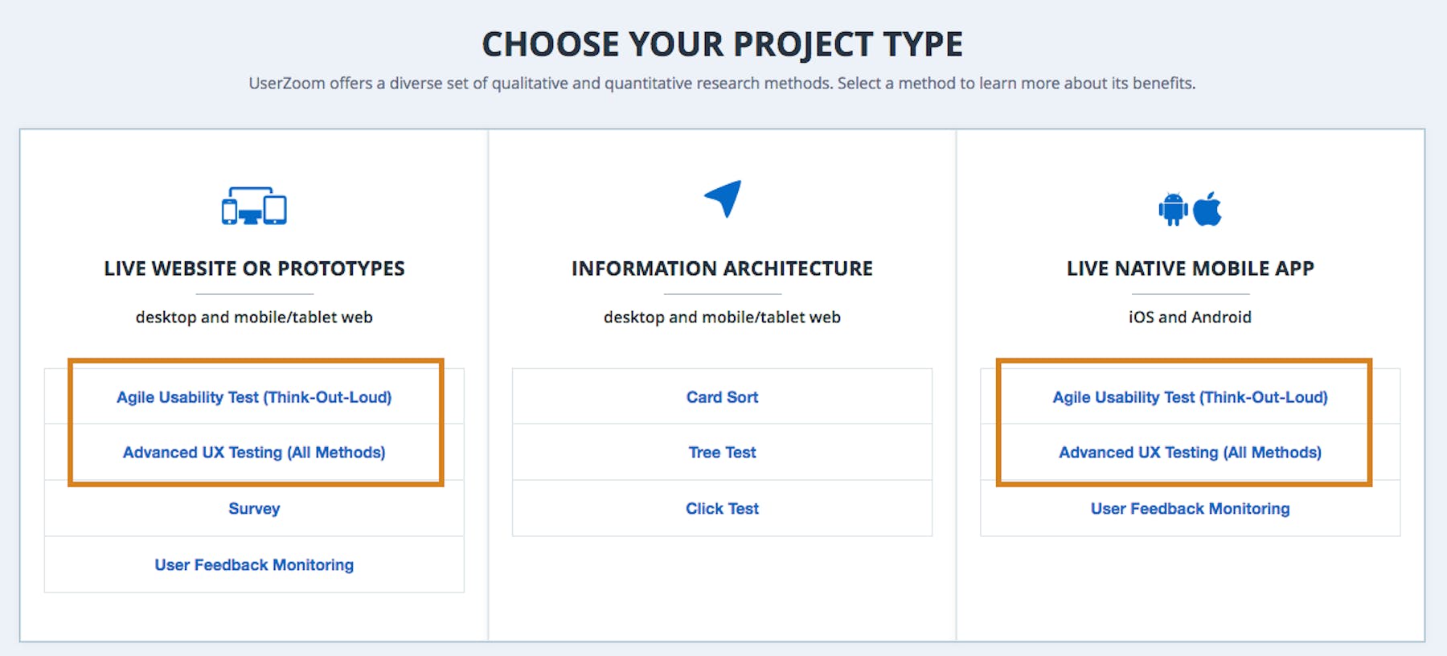Choose User Feedback Monitoring under Mobile App
This screenshot has height=656, width=1447.
[x=1190, y=509]
